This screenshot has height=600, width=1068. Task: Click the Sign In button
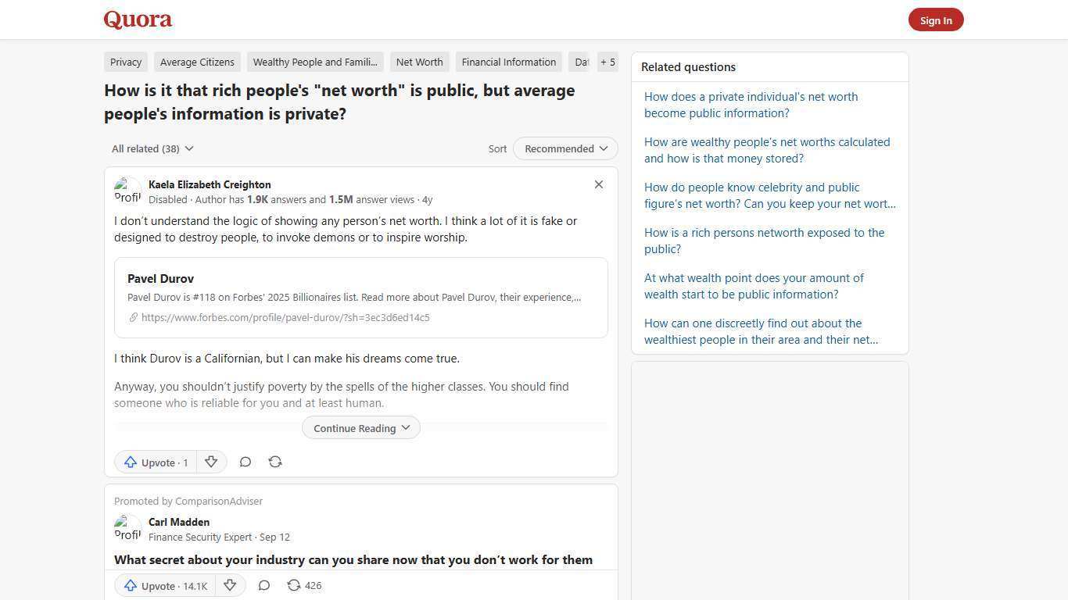(936, 20)
